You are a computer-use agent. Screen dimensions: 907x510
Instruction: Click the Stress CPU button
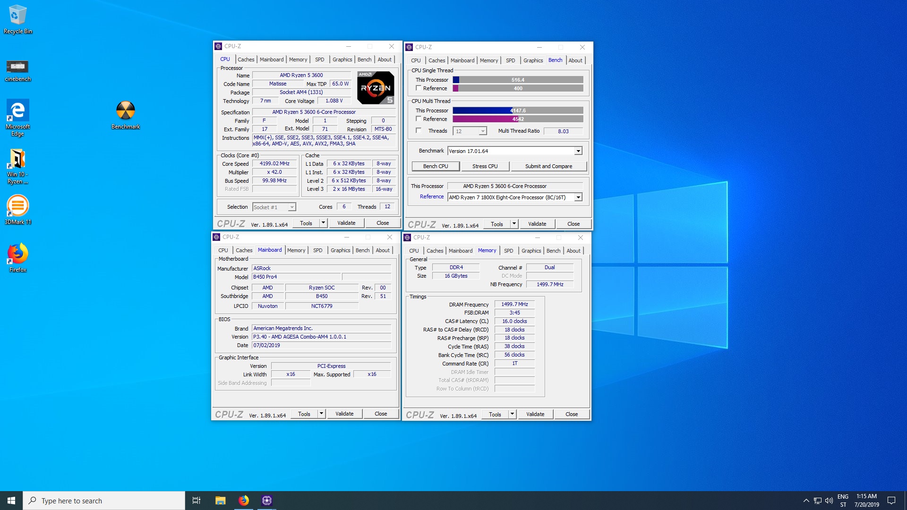pos(485,166)
